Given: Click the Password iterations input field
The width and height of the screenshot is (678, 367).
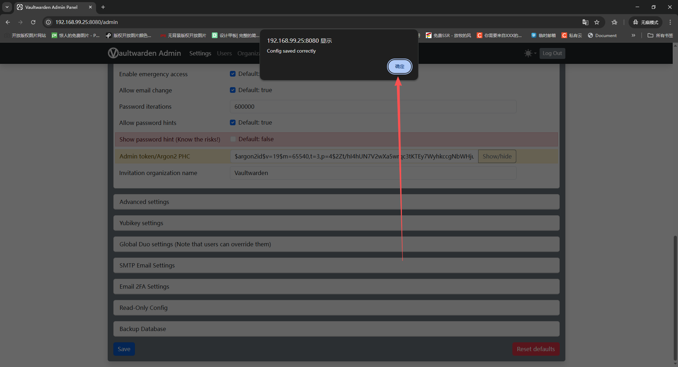Looking at the screenshot, I should point(373,107).
